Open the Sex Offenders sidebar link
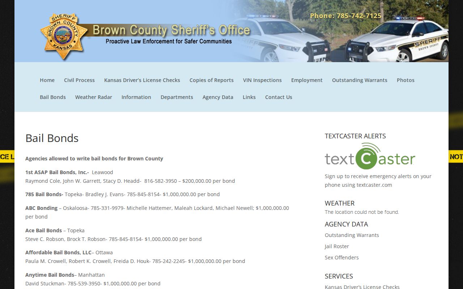This screenshot has width=463, height=289. 342,258
